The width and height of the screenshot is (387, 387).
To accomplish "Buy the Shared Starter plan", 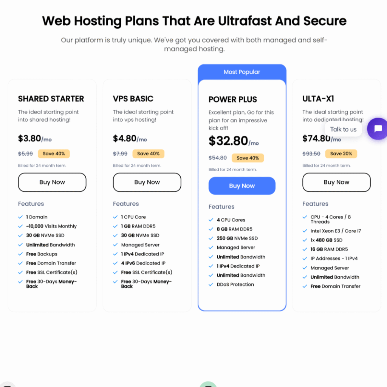I will (52, 182).
